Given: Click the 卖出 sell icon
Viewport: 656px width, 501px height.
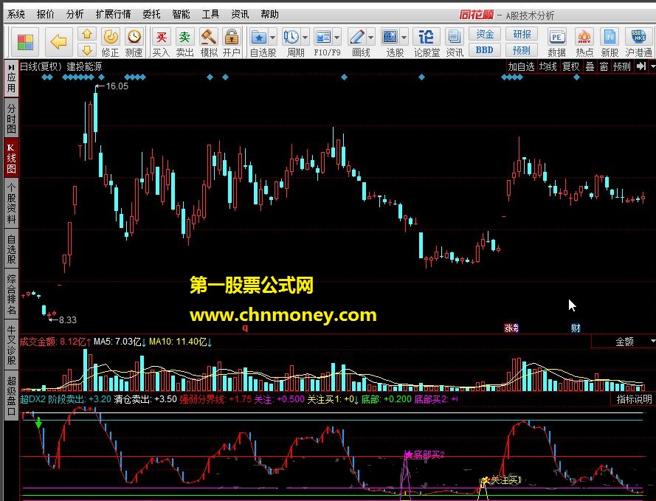Looking at the screenshot, I should 184,42.
